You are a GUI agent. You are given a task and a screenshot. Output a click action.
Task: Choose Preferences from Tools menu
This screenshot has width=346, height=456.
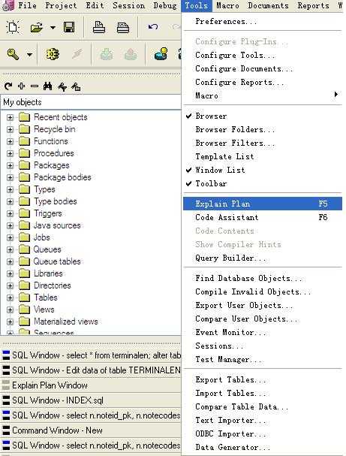tap(263, 22)
